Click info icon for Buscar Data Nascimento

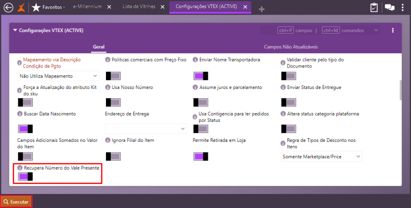[x=20, y=114]
